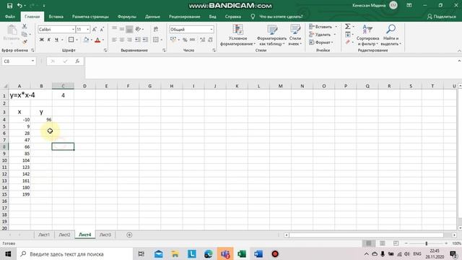Open the font color dropdown arrow
The height and width of the screenshot is (260, 462).
pyautogui.click(x=103, y=40)
